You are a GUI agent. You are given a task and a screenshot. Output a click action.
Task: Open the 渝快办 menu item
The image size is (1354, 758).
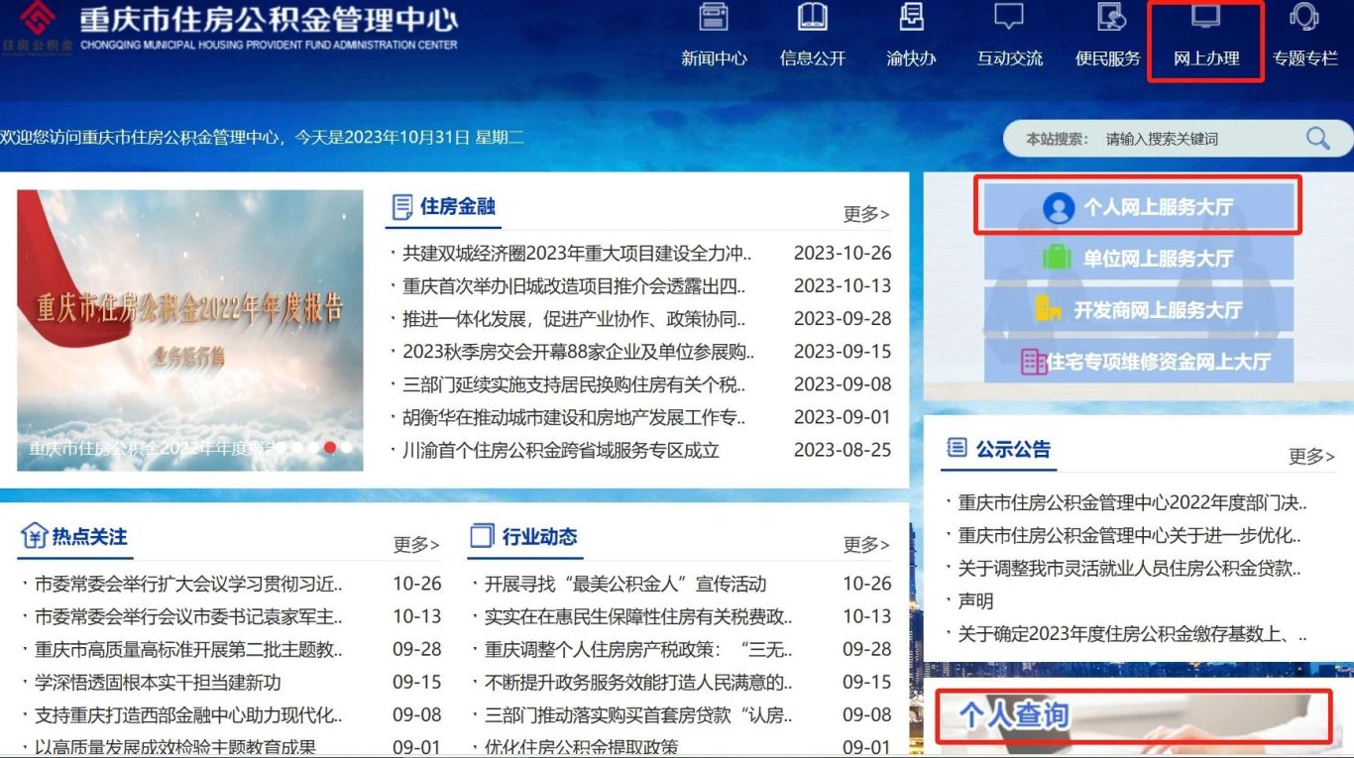tap(911, 58)
